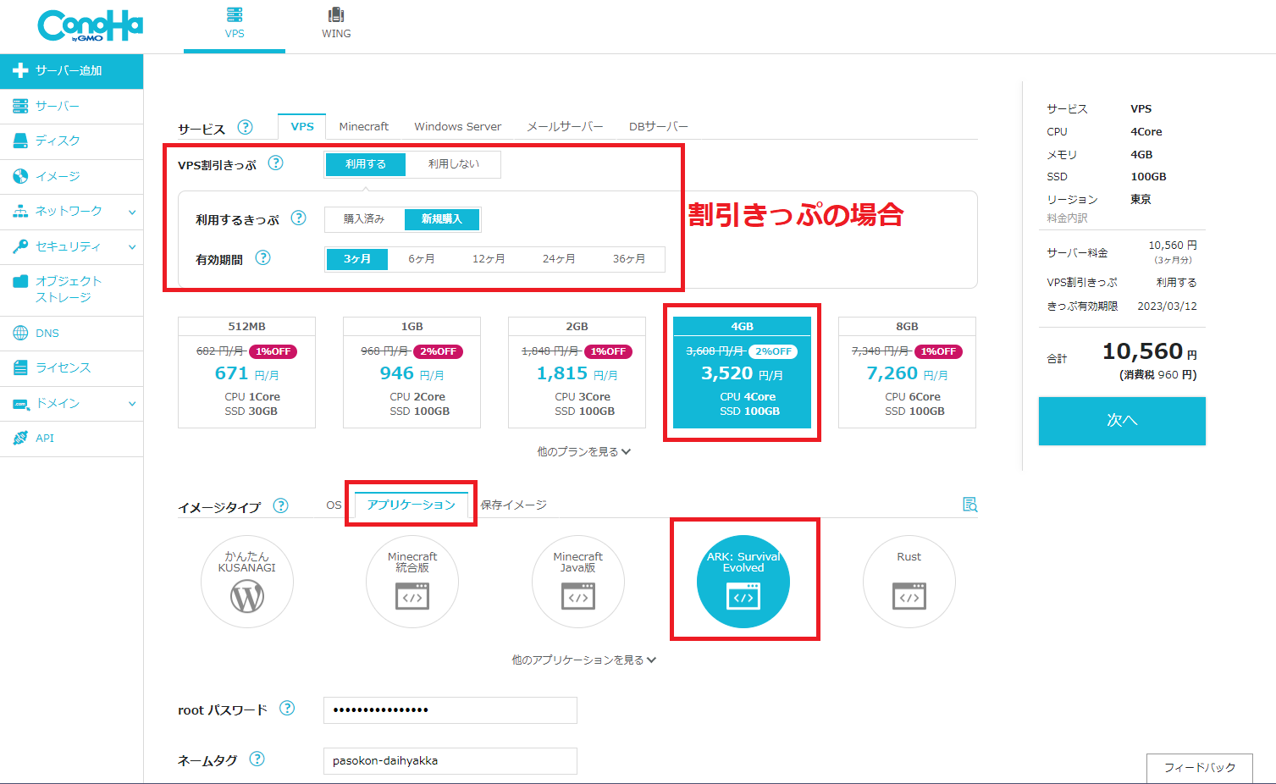Select 購入済み for the ticket option
Screen dimensions: 1276x784
pos(364,219)
